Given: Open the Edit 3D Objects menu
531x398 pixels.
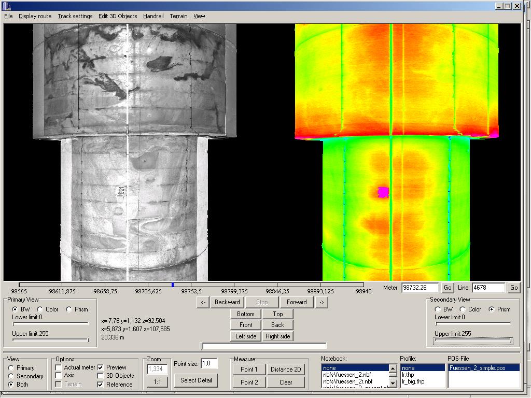Looking at the screenshot, I should pos(118,16).
